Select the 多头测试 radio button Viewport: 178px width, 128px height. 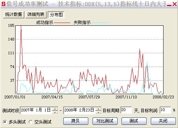(x=5, y=122)
